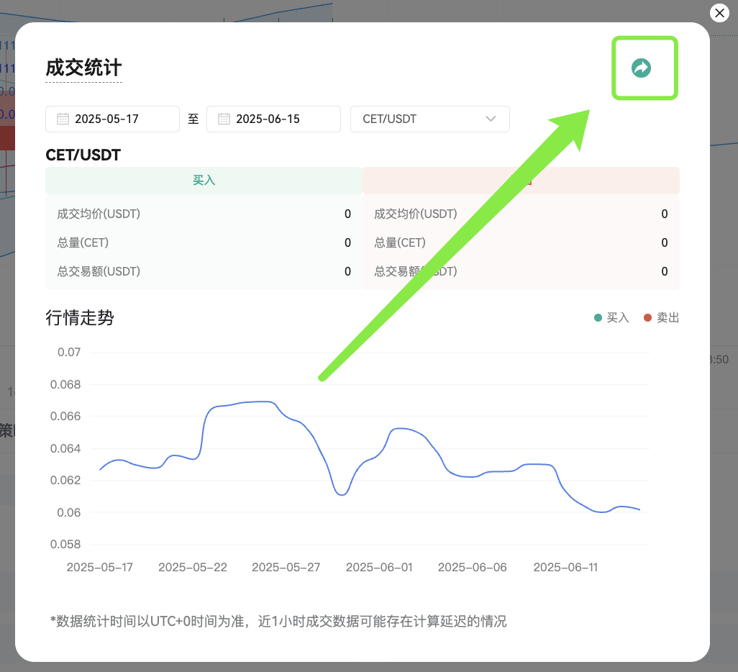Click the green 买入 legend dot

pyautogui.click(x=598, y=318)
